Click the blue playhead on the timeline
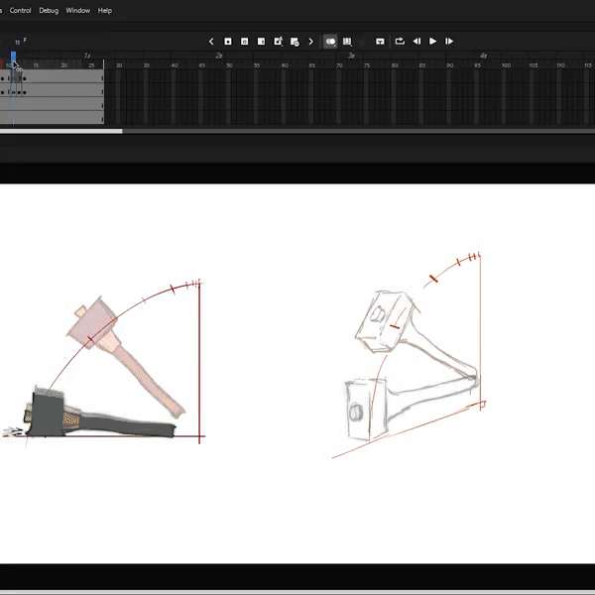The width and height of the screenshot is (595, 595). pos(13,57)
